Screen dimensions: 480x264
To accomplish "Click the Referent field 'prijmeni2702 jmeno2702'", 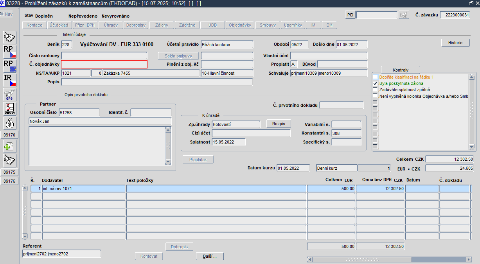I will pos(62,254).
